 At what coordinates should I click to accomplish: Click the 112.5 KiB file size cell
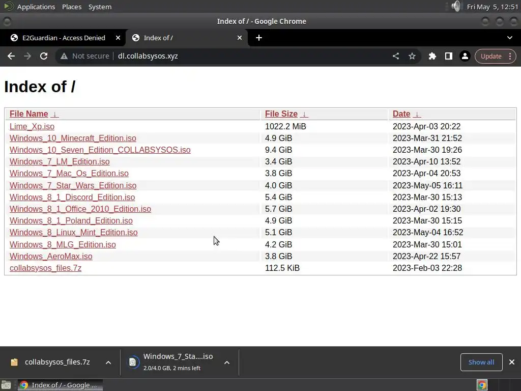tap(282, 268)
